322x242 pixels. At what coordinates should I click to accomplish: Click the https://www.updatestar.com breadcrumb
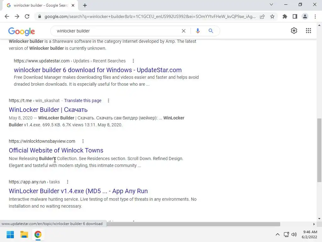69,61
